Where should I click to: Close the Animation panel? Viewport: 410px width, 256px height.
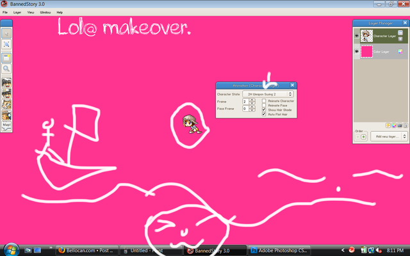(292, 85)
